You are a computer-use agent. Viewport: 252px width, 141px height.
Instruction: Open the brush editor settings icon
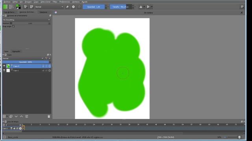[x=26, y=7]
